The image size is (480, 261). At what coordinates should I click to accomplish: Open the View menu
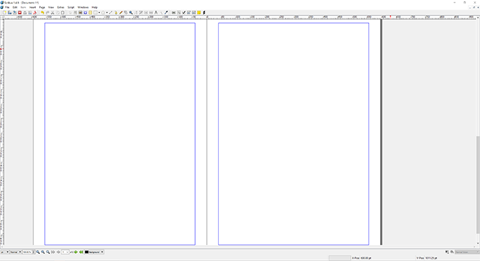click(x=51, y=7)
